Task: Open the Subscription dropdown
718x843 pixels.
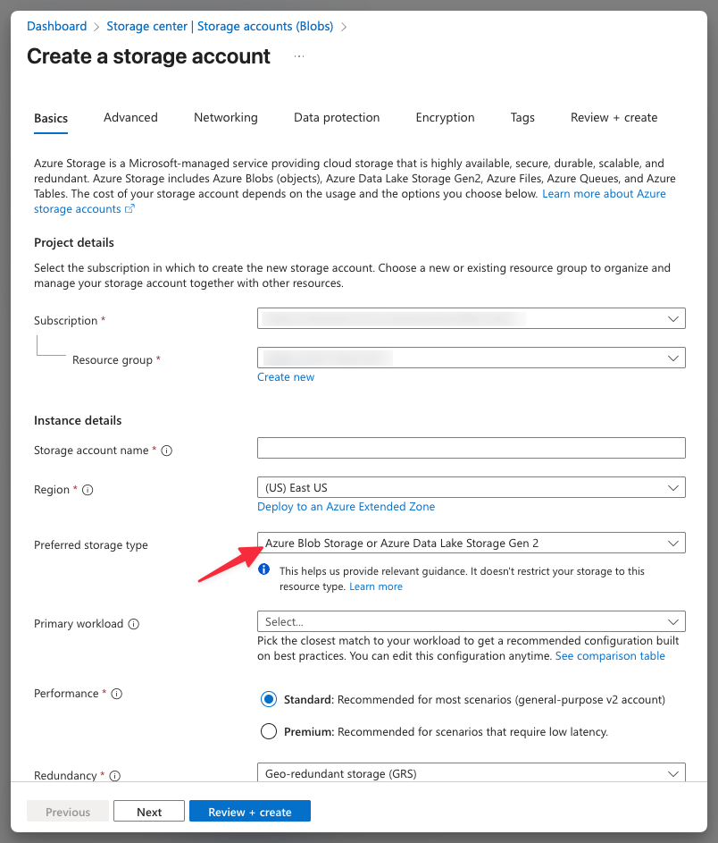Action: tap(471, 318)
